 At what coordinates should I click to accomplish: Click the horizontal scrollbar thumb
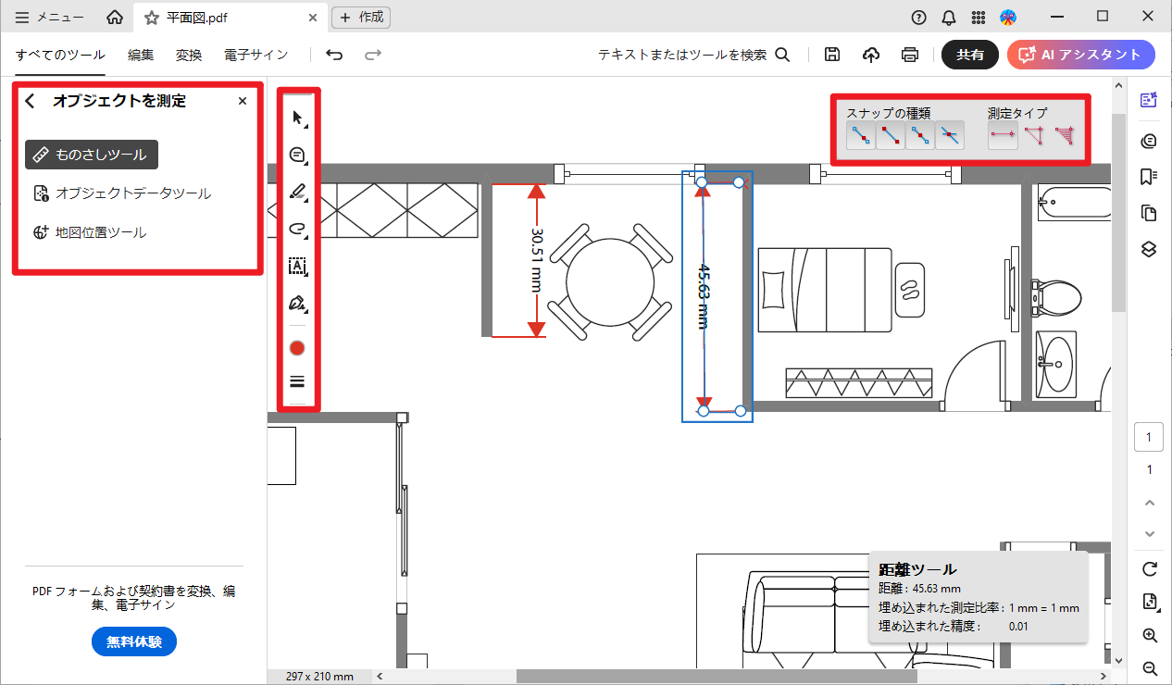pos(717,677)
